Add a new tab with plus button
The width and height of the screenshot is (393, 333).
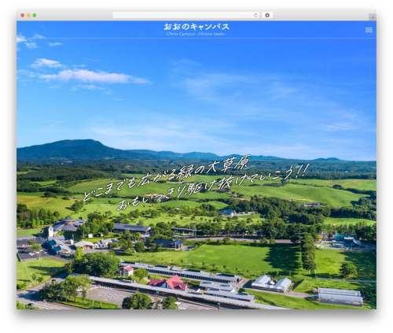pos(373,17)
